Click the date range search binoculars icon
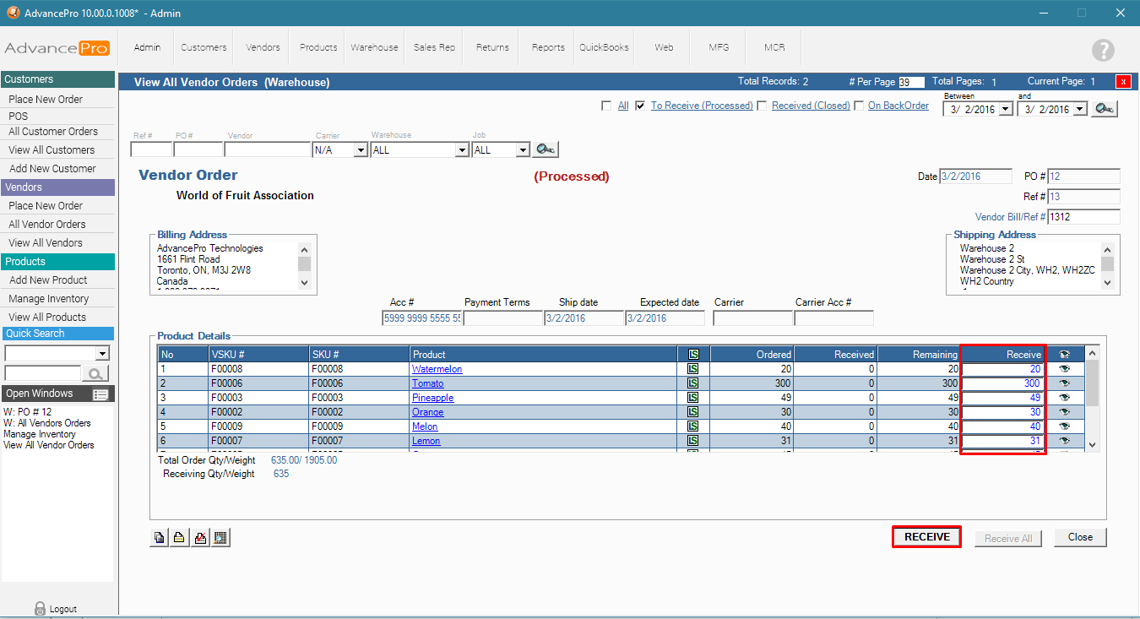This screenshot has height=619, width=1140. pyautogui.click(x=1105, y=109)
